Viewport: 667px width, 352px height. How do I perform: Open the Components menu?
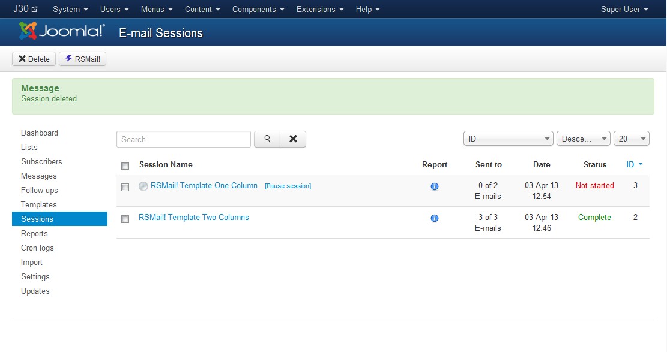(258, 9)
